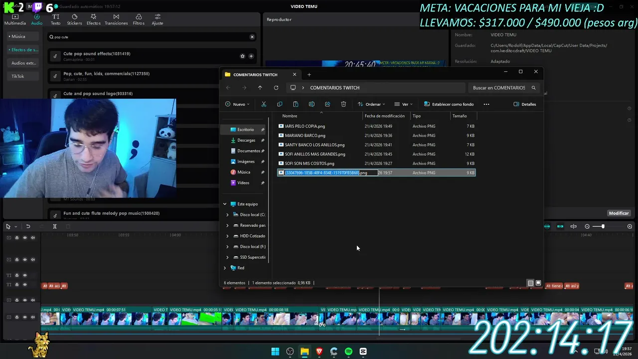The width and height of the screenshot is (638, 359).
Task: Clear the 'pop cute' search field
Action: 252,37
